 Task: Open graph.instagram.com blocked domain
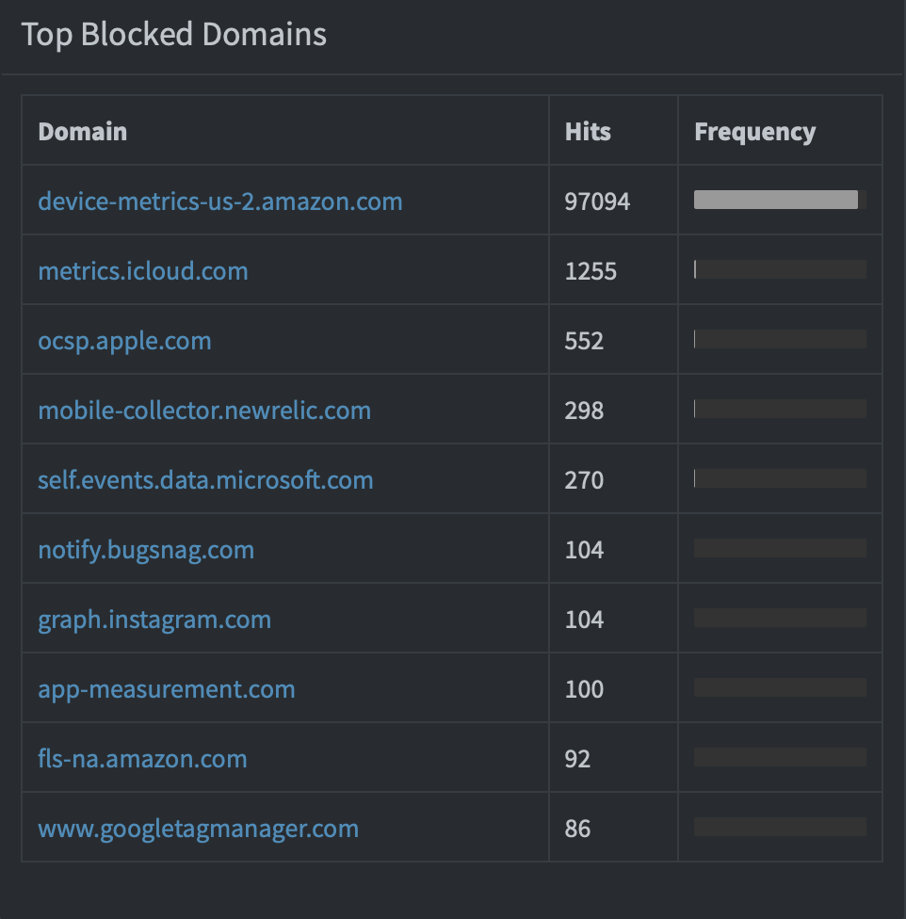[x=154, y=620]
